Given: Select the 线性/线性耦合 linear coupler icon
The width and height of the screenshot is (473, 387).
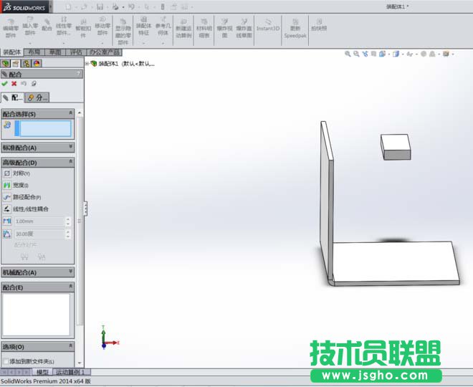Looking at the screenshot, I should click(x=7, y=209).
